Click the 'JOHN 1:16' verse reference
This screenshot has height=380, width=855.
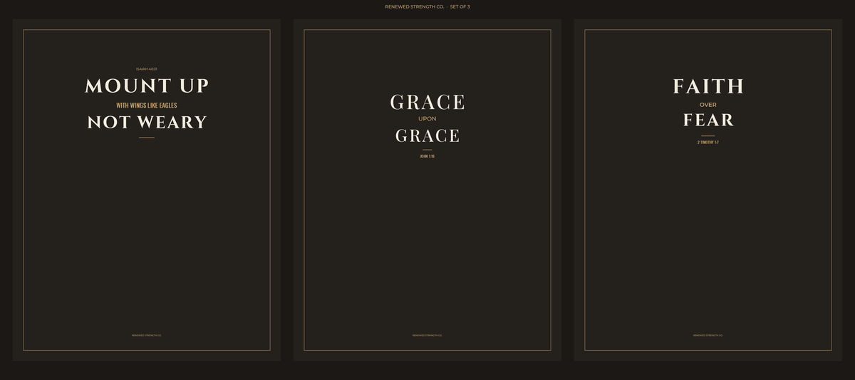427,156
